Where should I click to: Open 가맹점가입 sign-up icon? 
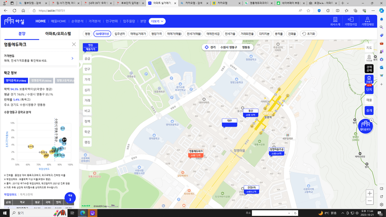pyautogui.click(x=351, y=21)
